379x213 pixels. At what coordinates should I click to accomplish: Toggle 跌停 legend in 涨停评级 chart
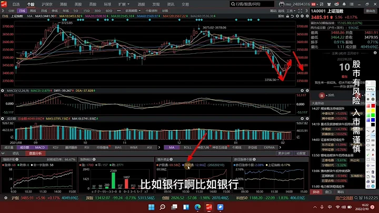click(x=23, y=165)
